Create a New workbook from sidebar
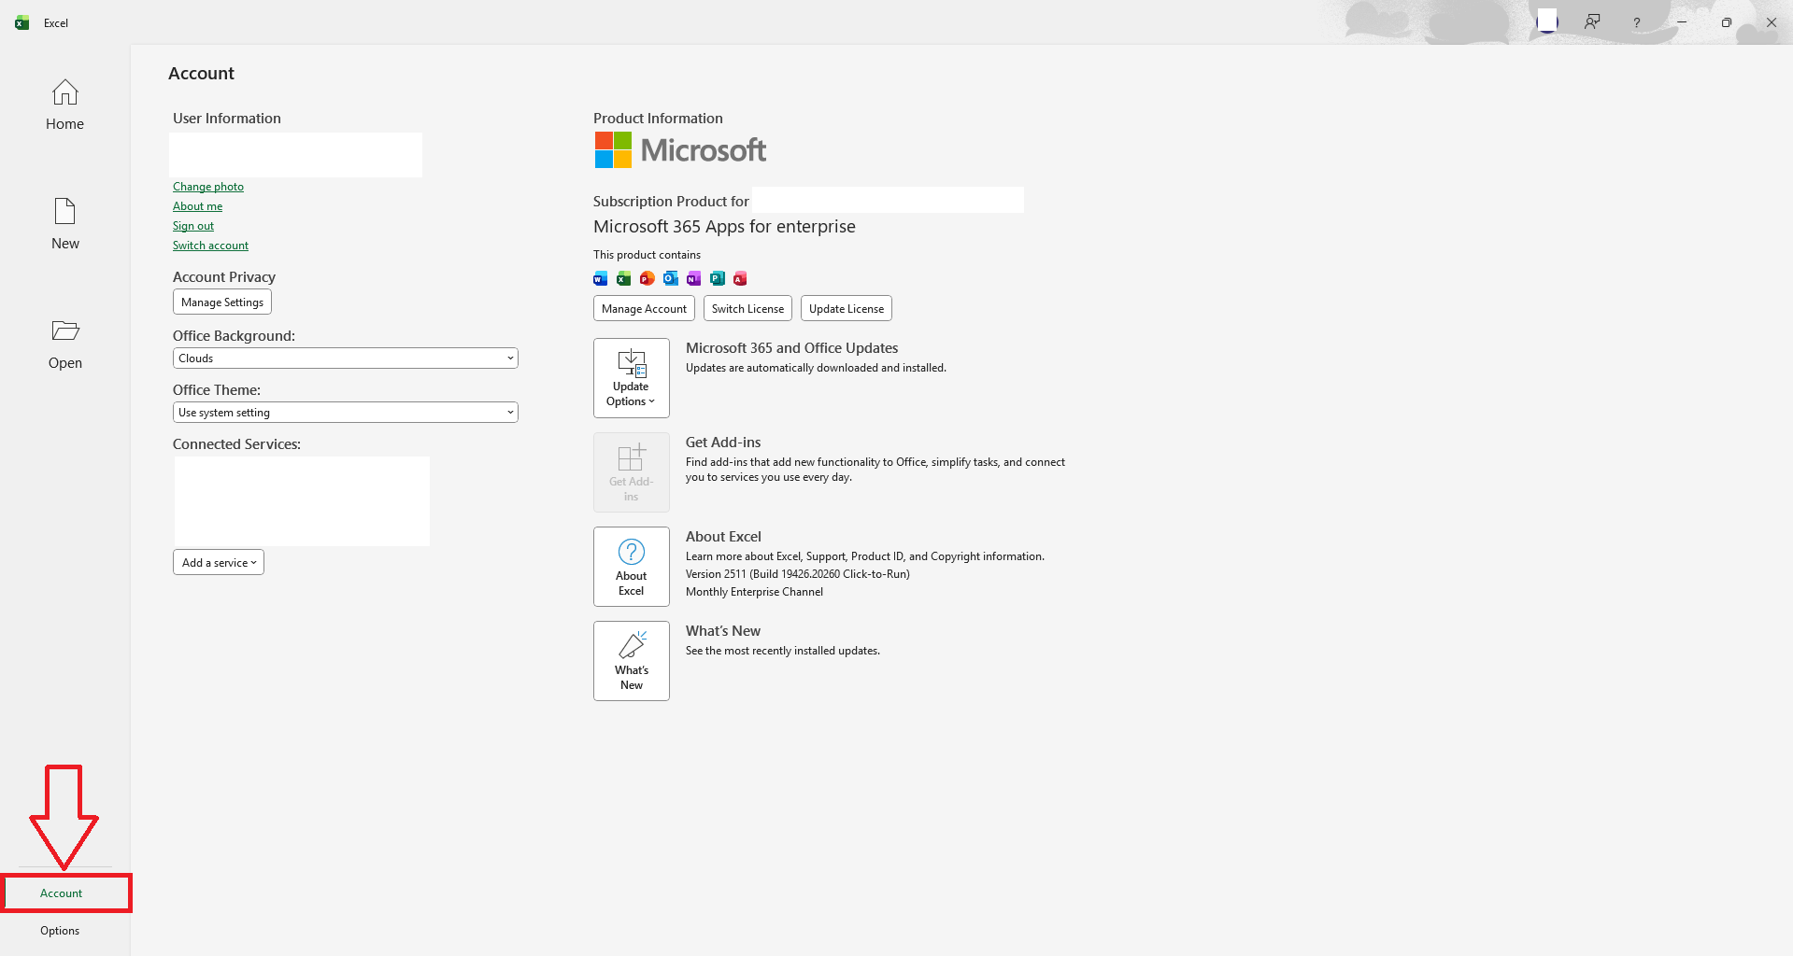1793x956 pixels. (64, 224)
